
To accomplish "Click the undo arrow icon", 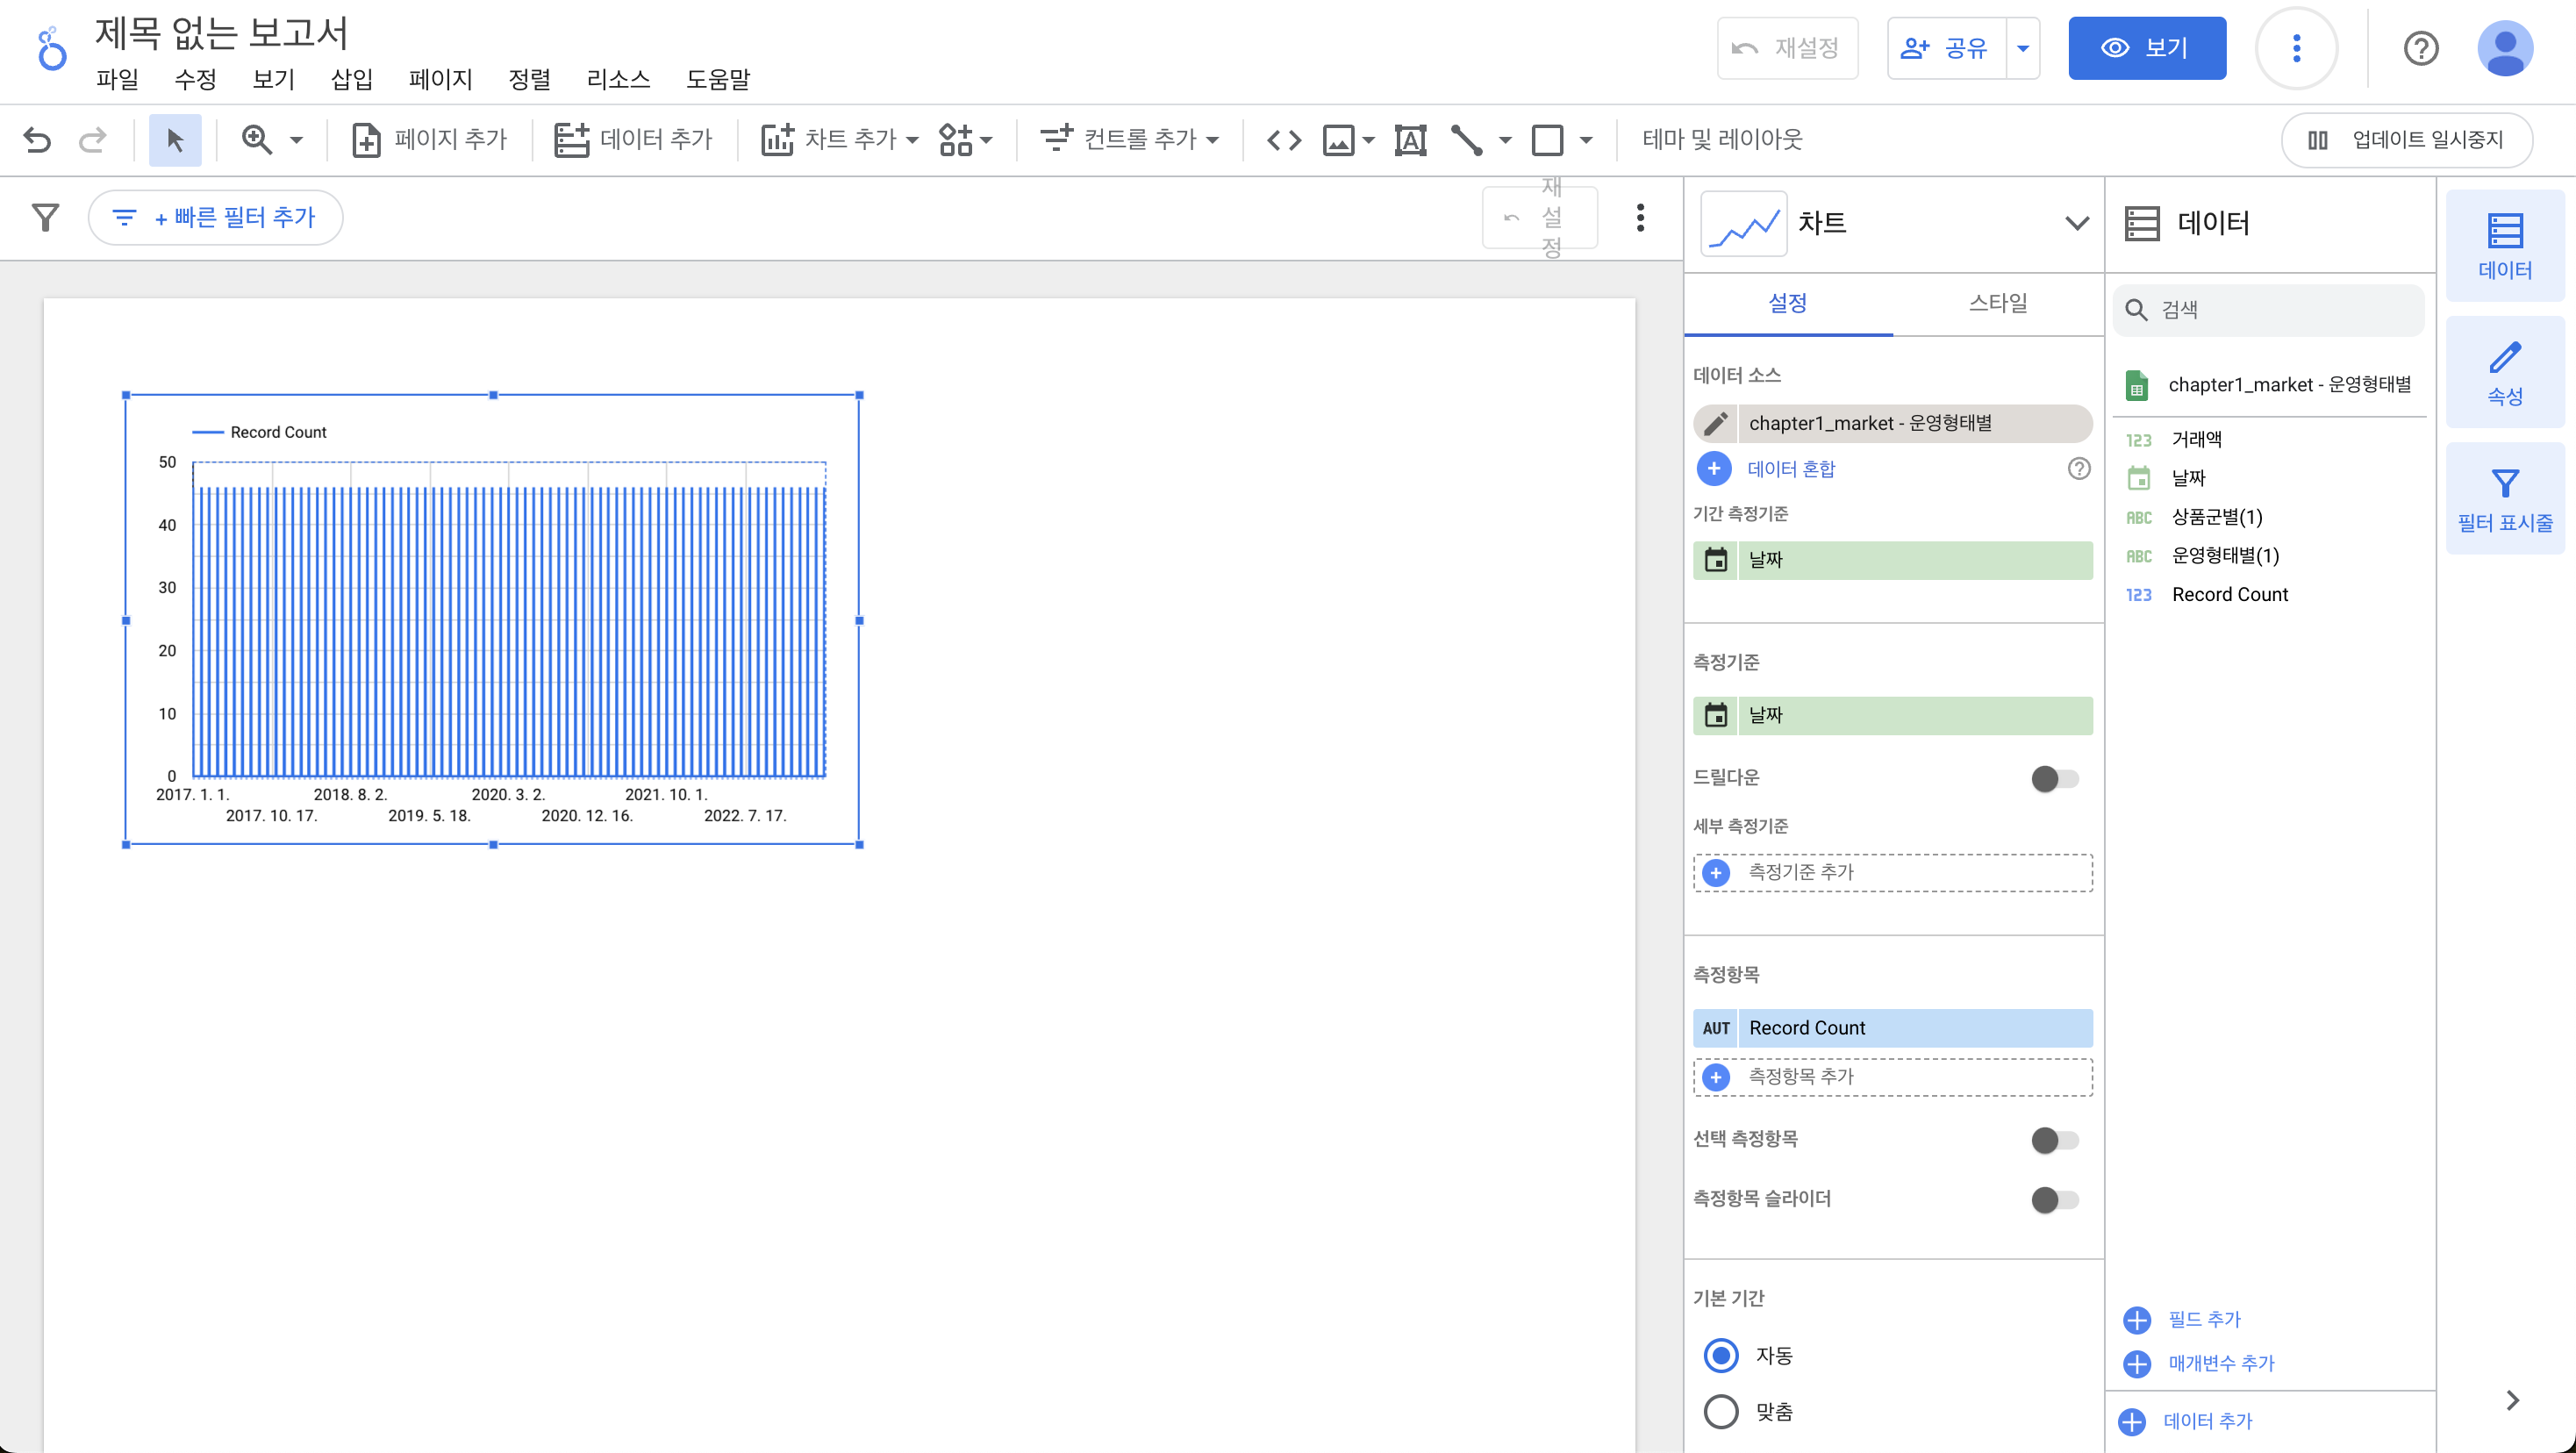I will point(37,140).
